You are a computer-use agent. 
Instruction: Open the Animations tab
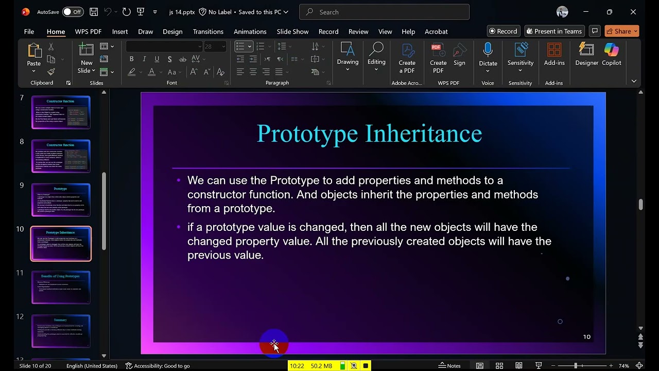(x=250, y=31)
